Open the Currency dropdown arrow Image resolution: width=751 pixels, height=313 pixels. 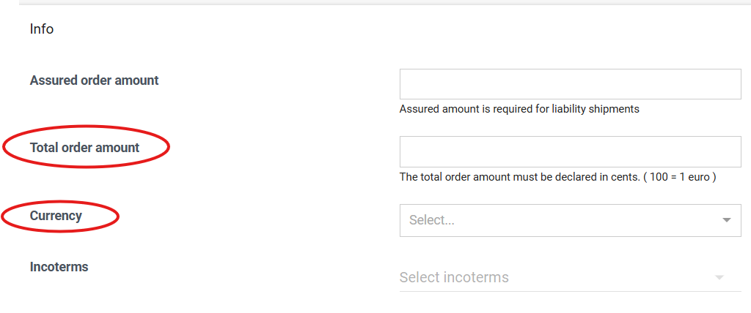(x=726, y=220)
